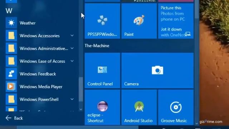Click the tiles pane scrollbar thumb
The height and width of the screenshot is (129, 229).
click(197, 9)
